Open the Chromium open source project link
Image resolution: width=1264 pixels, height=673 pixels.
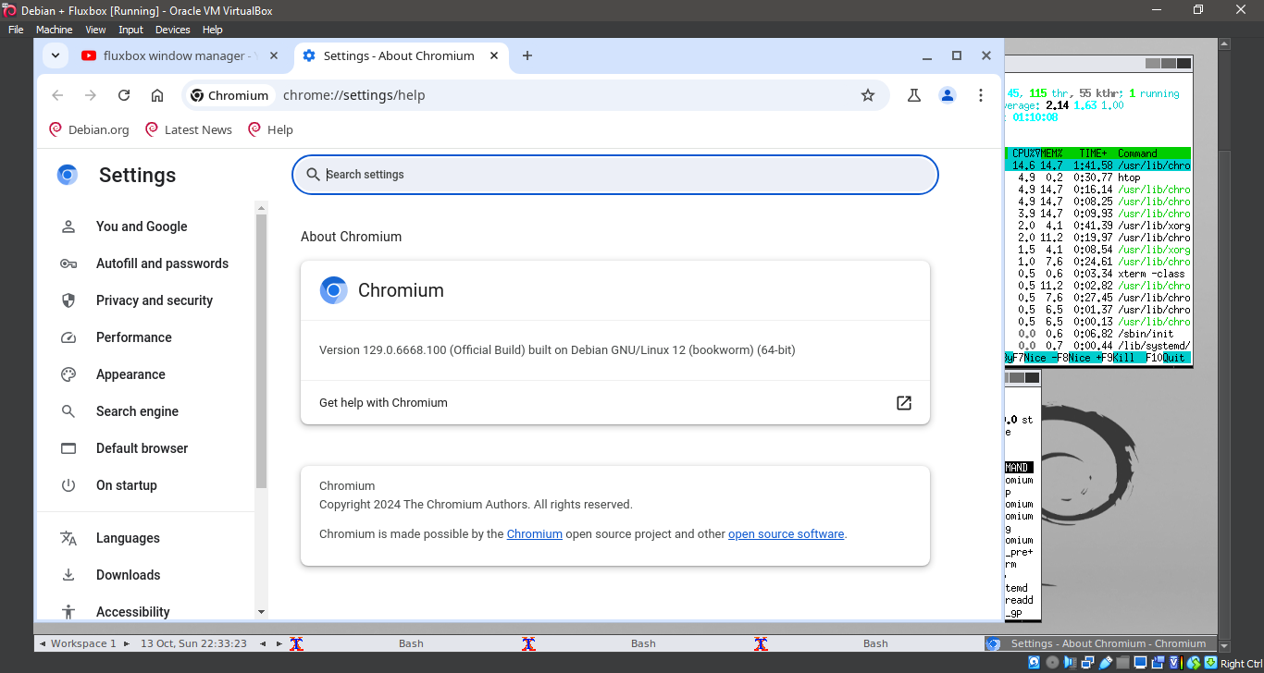(534, 534)
